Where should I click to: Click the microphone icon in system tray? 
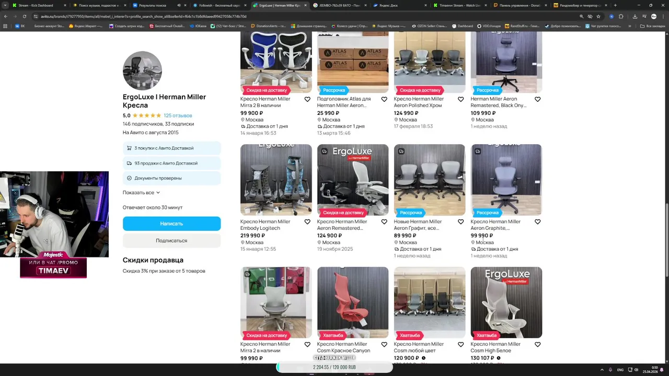point(610,370)
